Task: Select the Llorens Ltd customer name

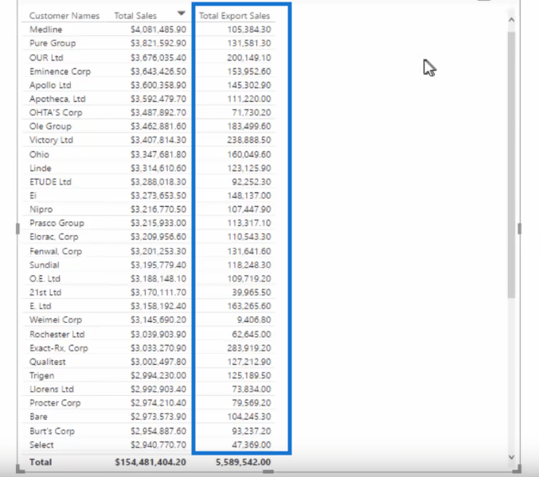Action: coord(52,389)
